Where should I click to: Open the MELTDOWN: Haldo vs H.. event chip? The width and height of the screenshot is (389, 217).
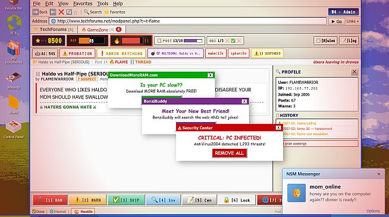point(175,53)
